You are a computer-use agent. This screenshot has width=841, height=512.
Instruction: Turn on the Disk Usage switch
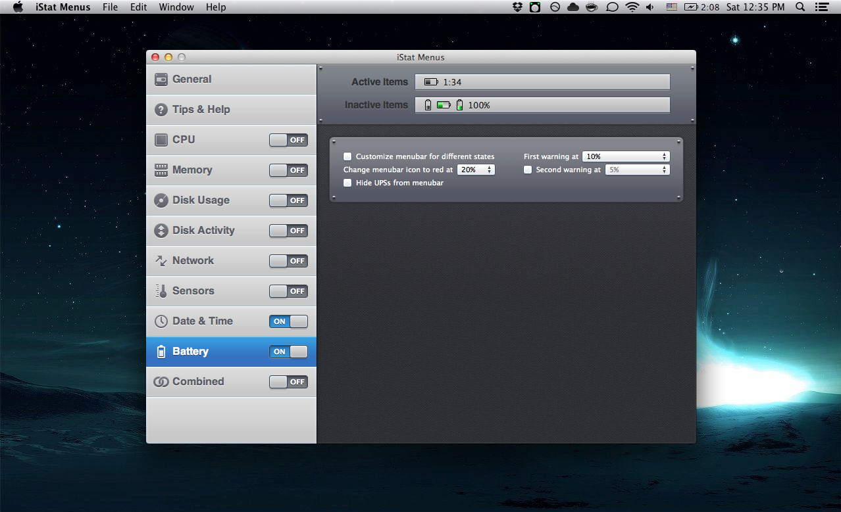[x=288, y=200]
